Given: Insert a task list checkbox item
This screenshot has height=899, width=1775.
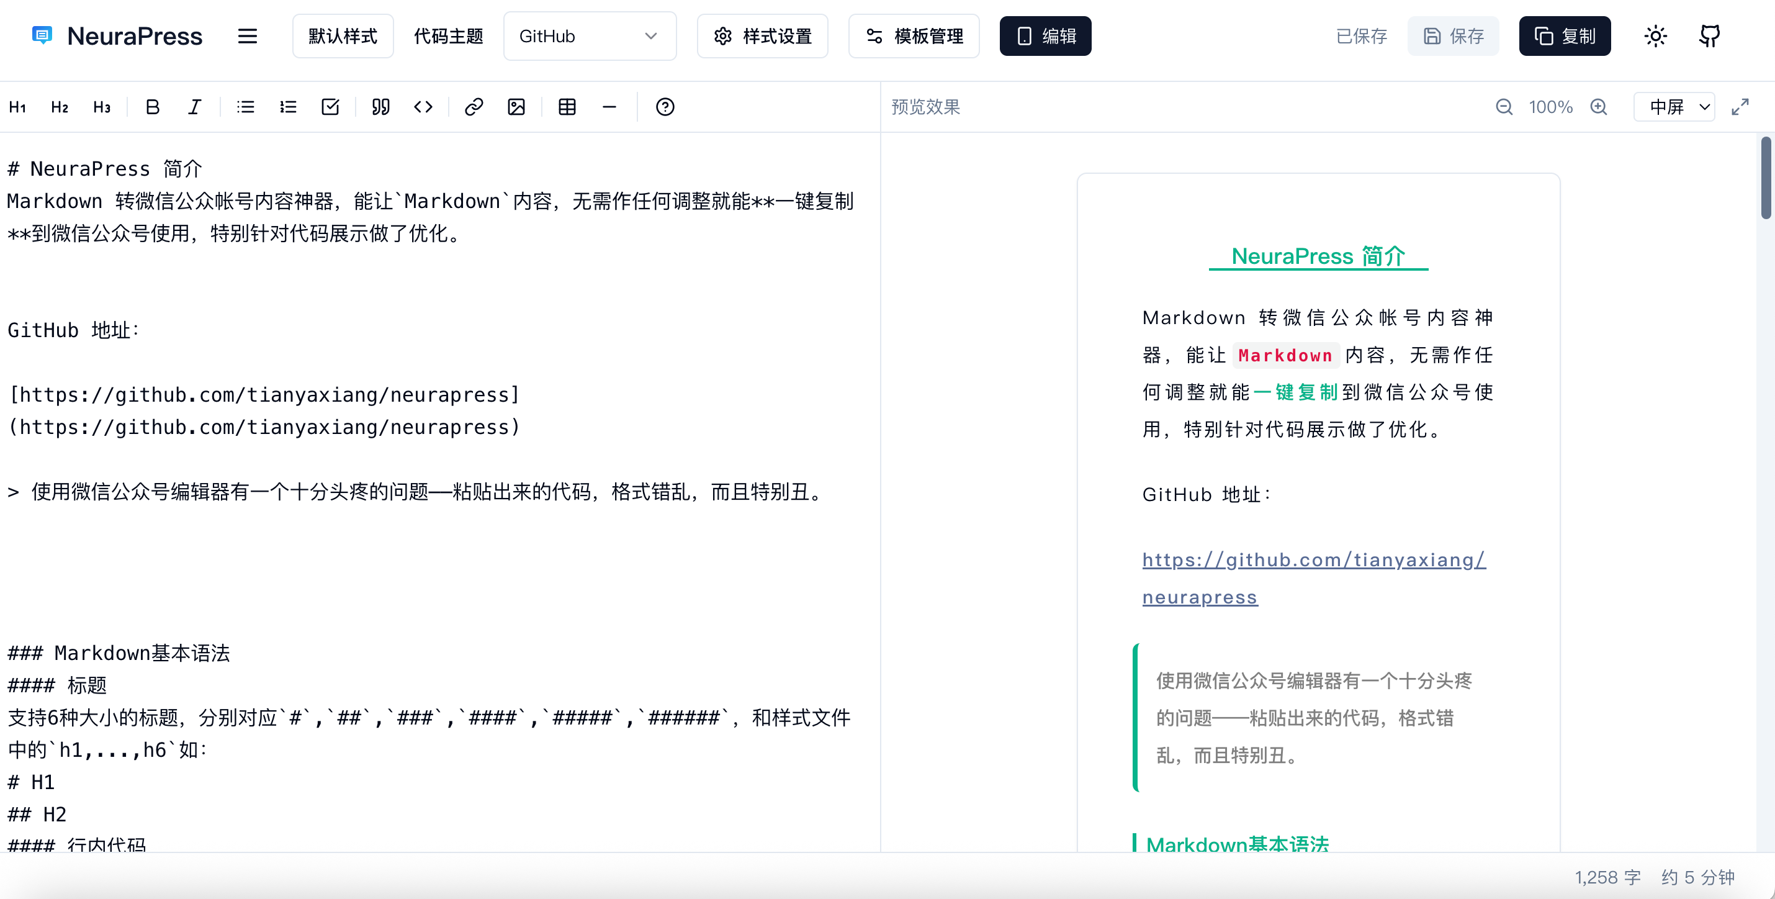Looking at the screenshot, I should [330, 107].
